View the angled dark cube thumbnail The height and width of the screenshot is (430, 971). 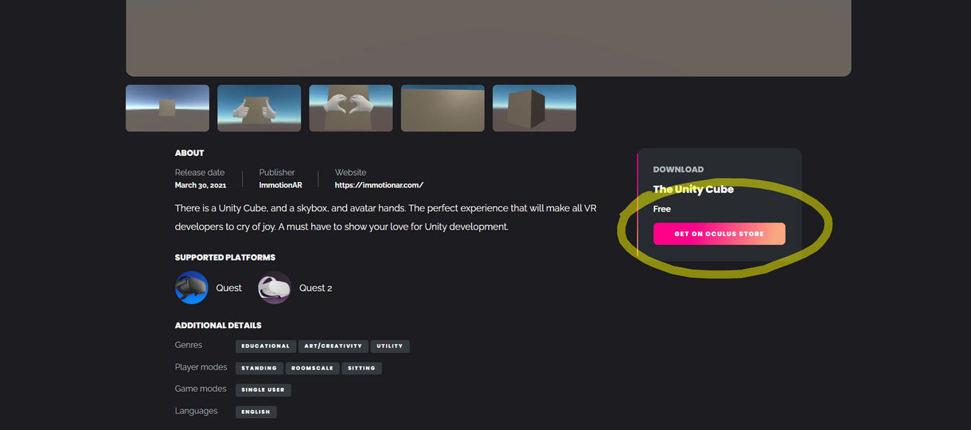tap(534, 108)
